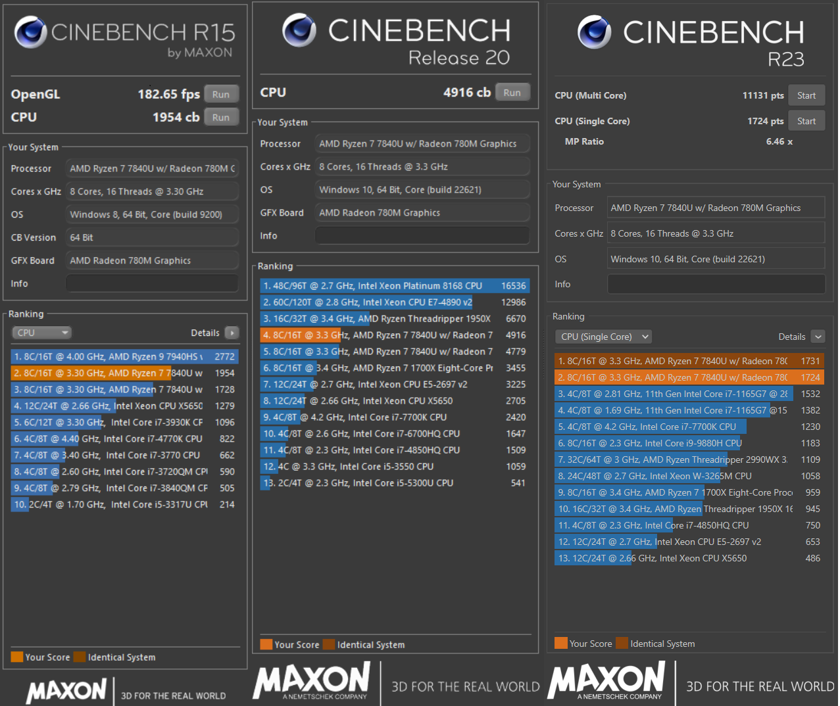840x706 pixels.
Task: Click the Cinebench R15 sphere logo
Action: [30, 32]
